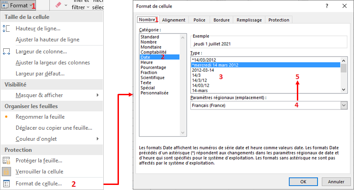Select Texte category
This screenshot has height=190, width=354.
pyautogui.click(x=159, y=82)
